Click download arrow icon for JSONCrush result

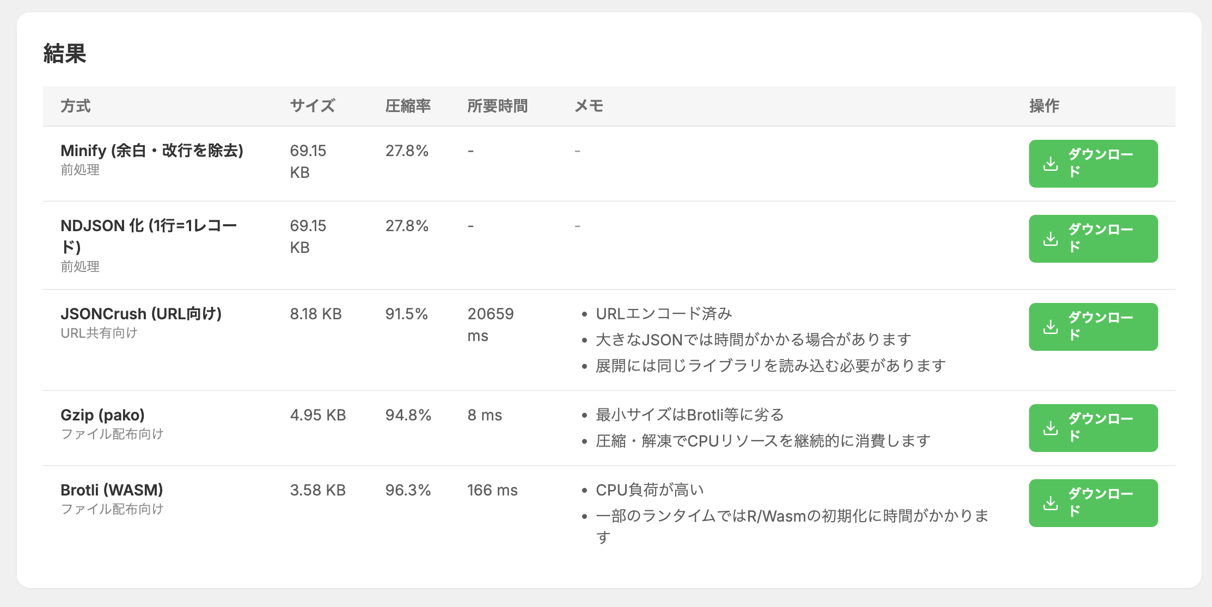(x=1050, y=327)
